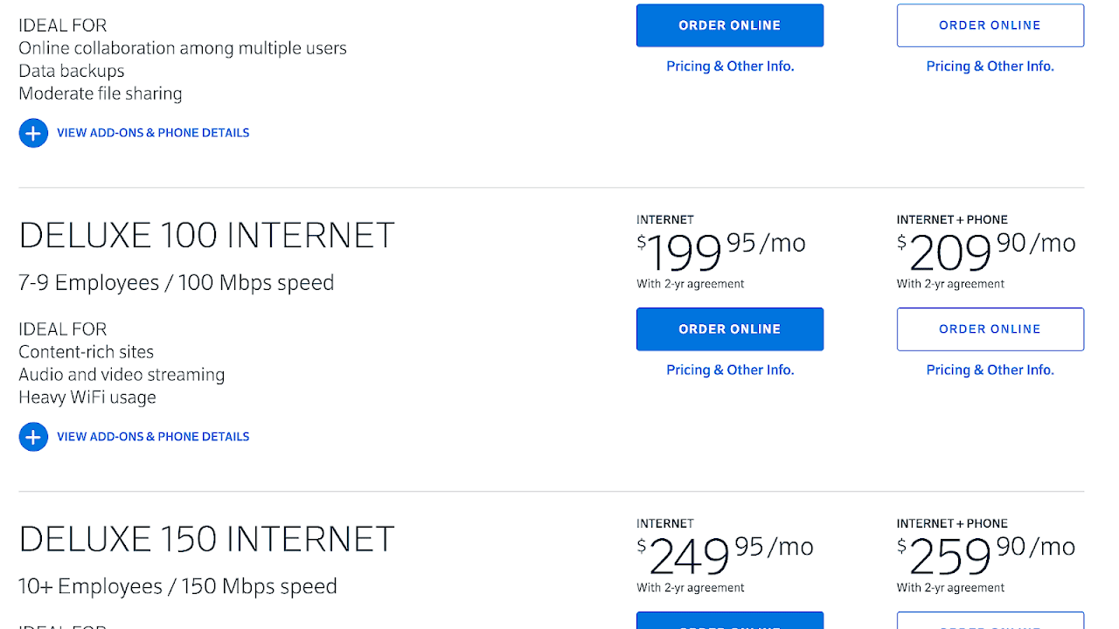Order Deluxe 100 Internet + Phone plan online
1119x629 pixels.
tap(990, 329)
